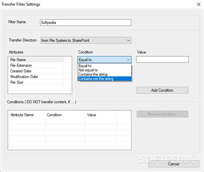This screenshot has height=172, width=204.
Task: Click the Filter Name input field
Action: tap(86, 23)
